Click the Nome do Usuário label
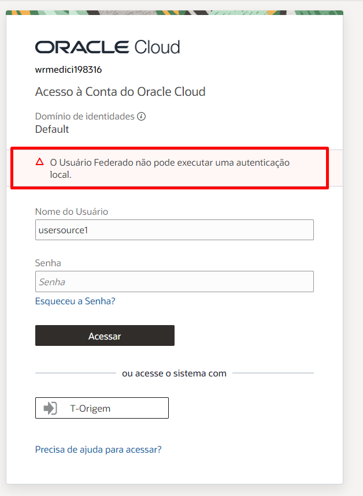This screenshot has height=496, width=363. pyautogui.click(x=72, y=211)
